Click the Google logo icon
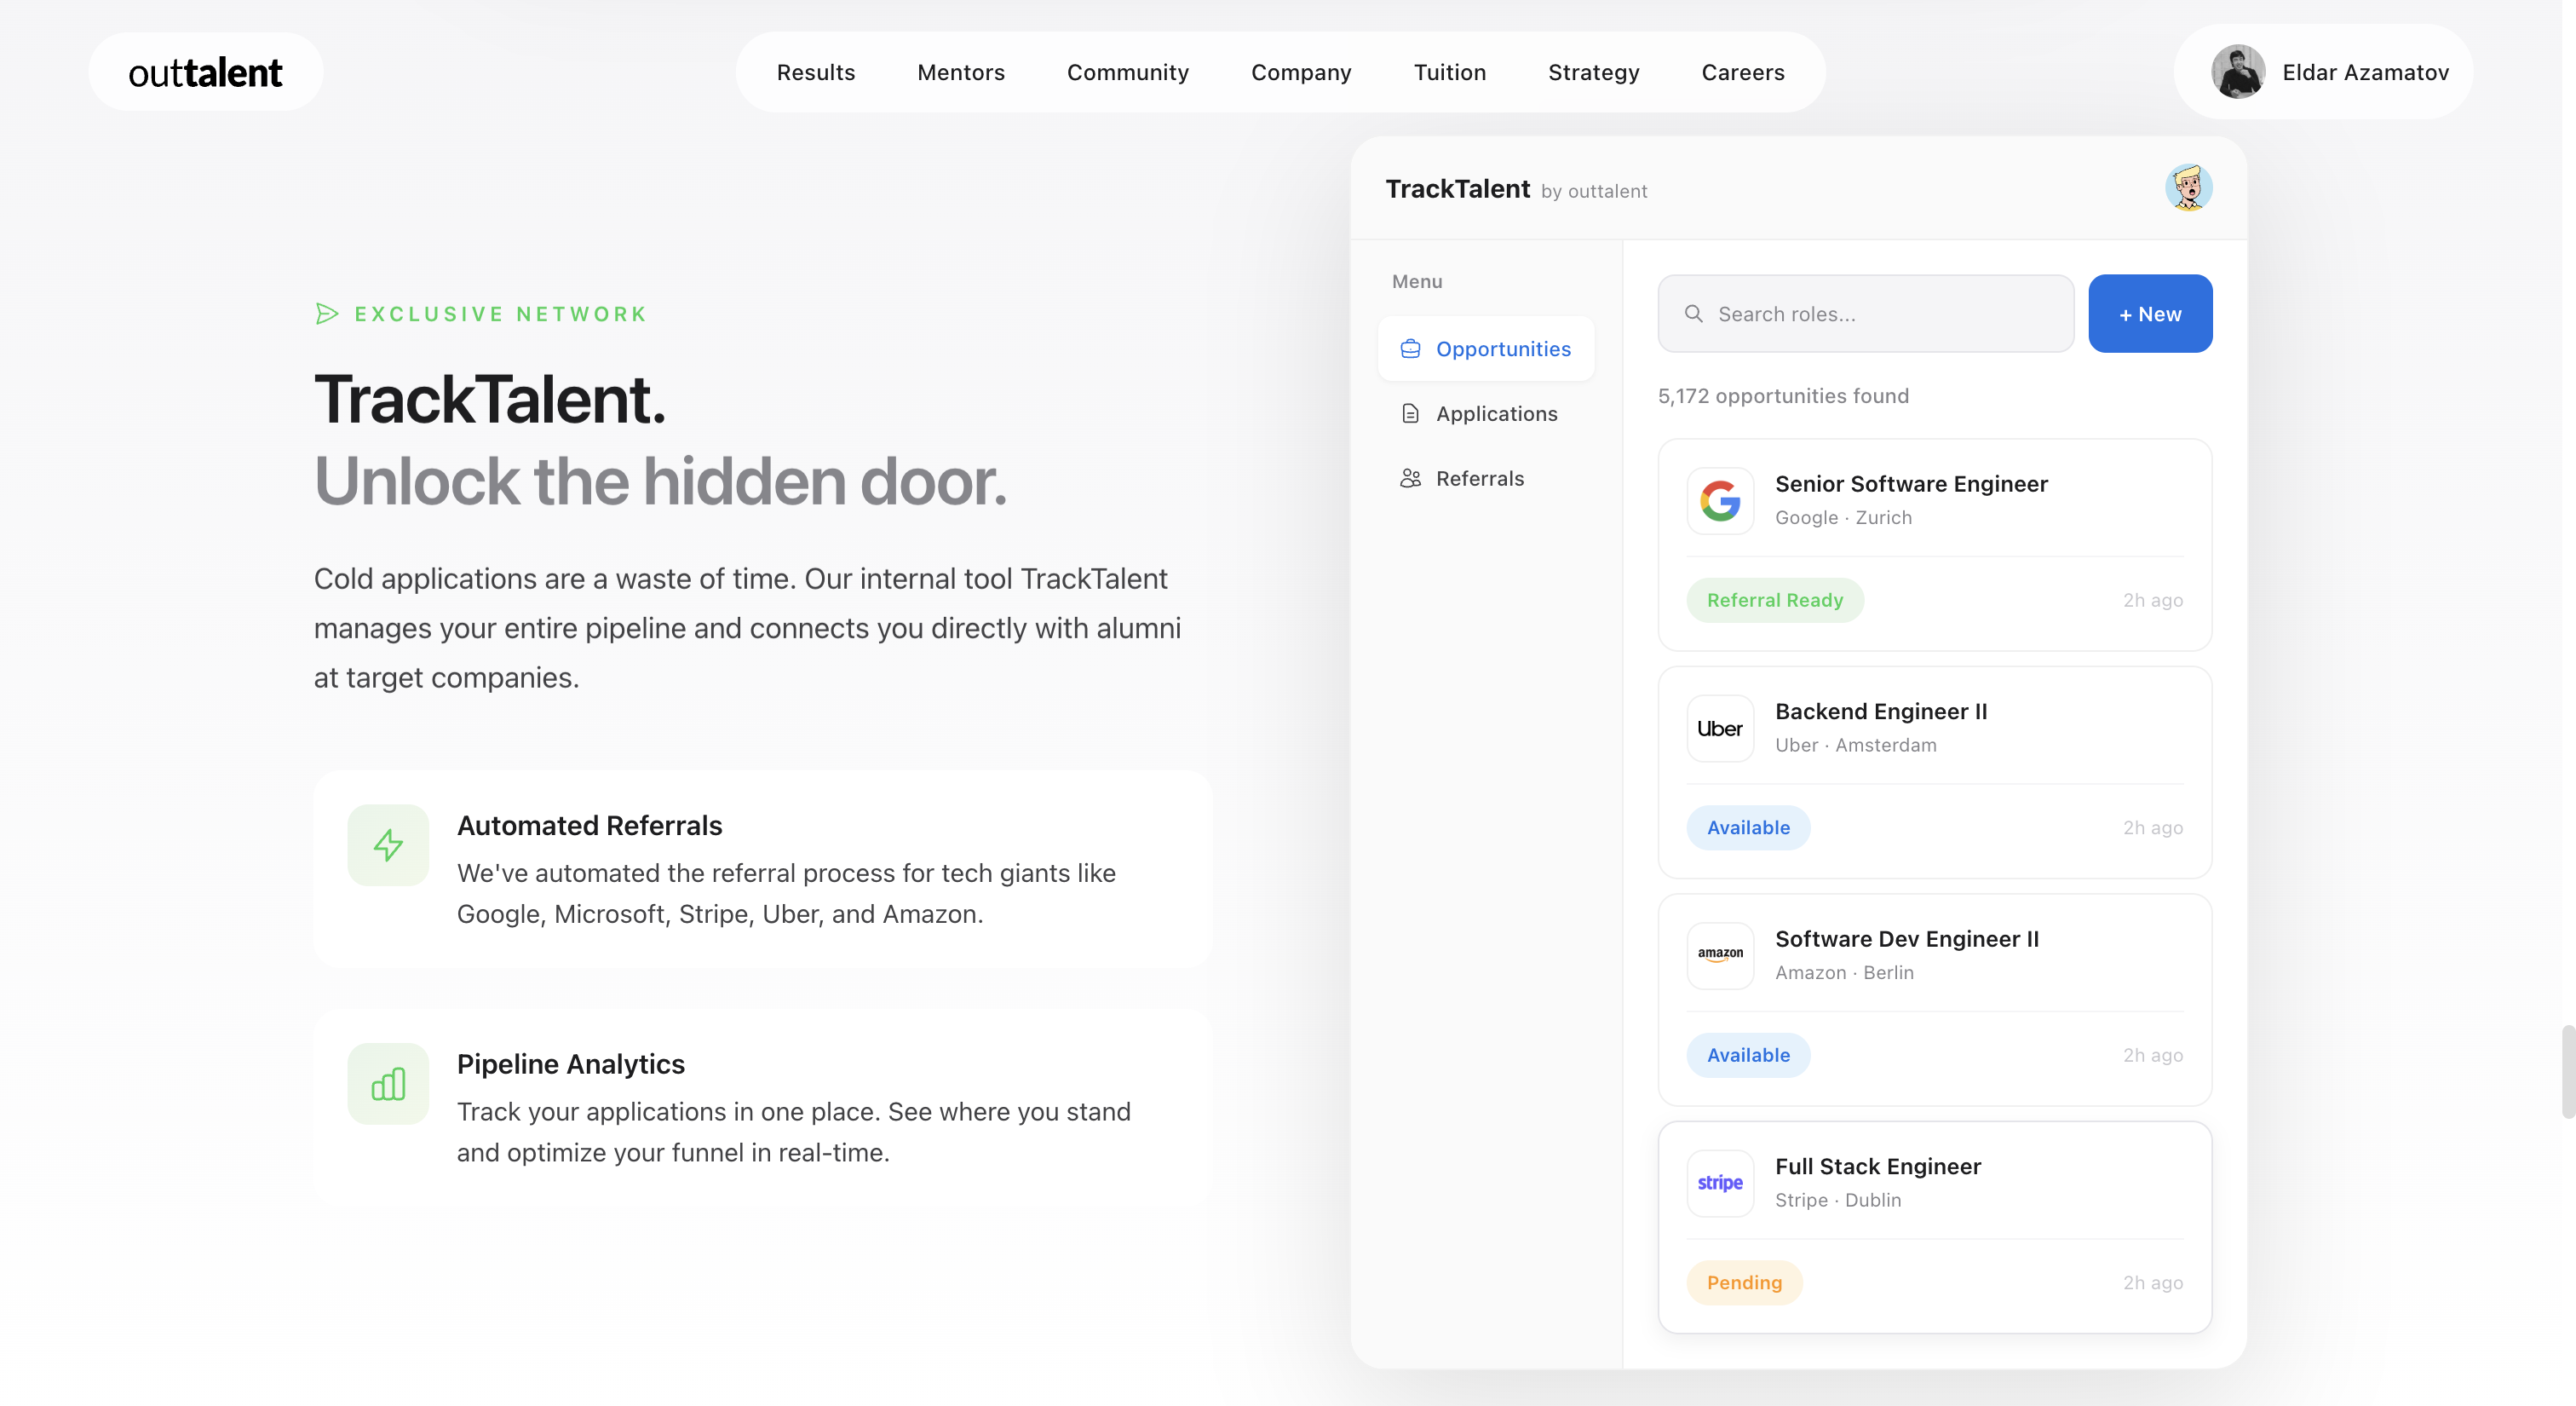The image size is (2576, 1406). pos(1720,501)
